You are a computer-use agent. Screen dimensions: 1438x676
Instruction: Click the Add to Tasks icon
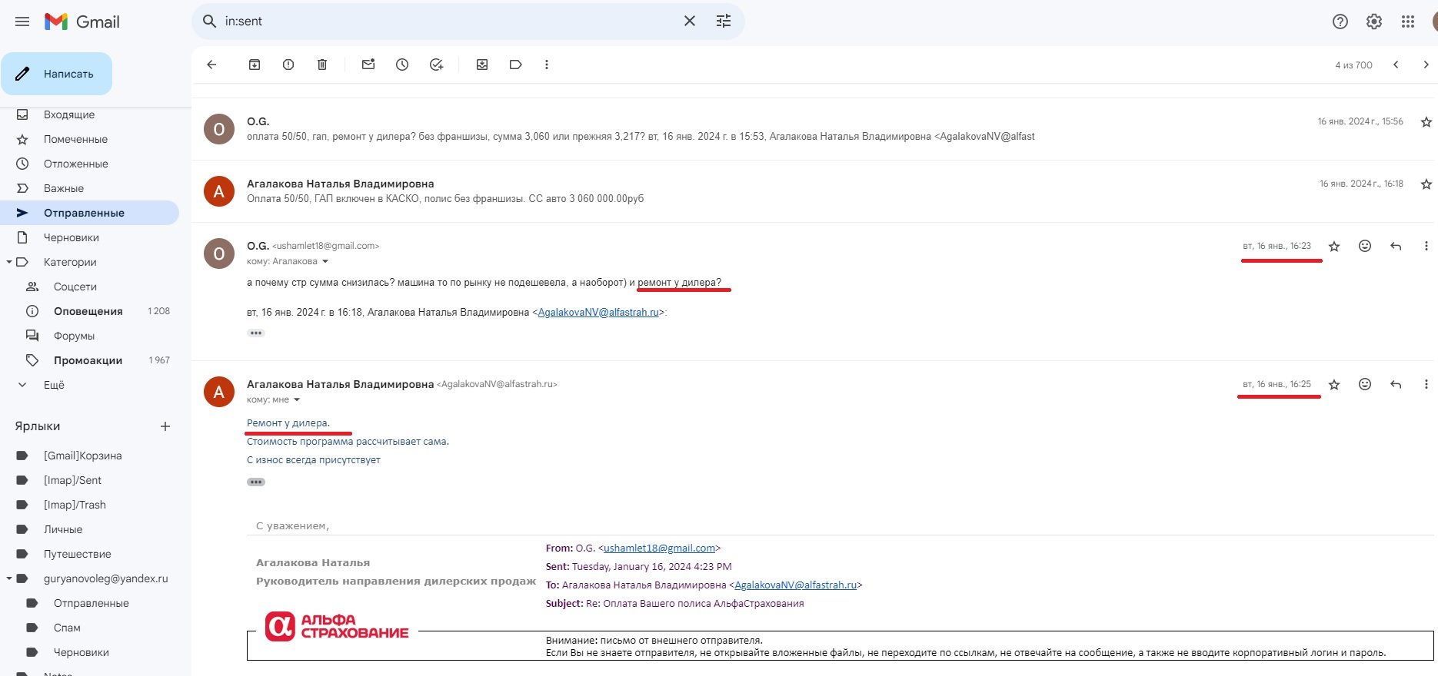[436, 65]
